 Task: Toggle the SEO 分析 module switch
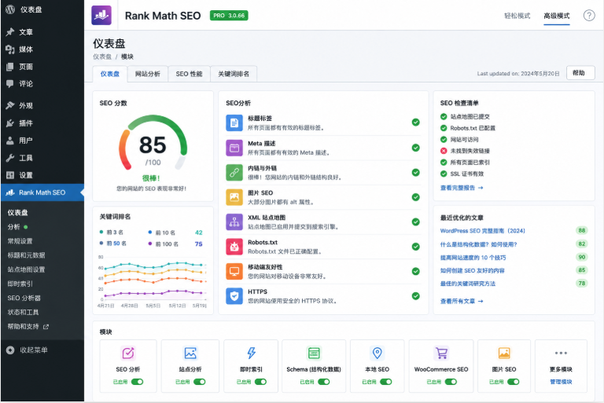[x=137, y=382]
